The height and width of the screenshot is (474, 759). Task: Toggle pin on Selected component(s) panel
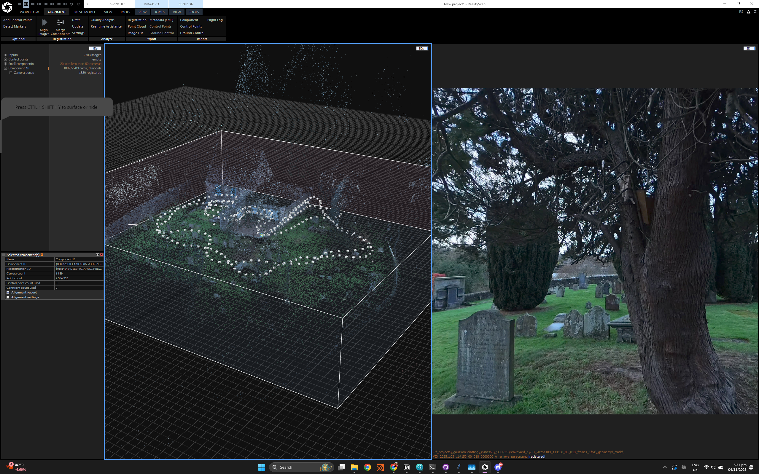[42, 255]
